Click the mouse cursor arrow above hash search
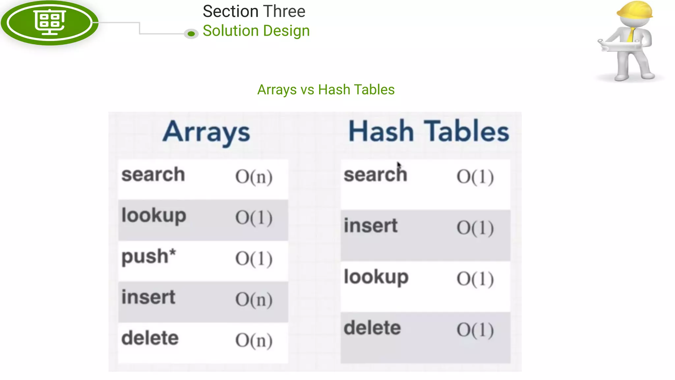Screen dimensions: 675x380 (x=399, y=165)
